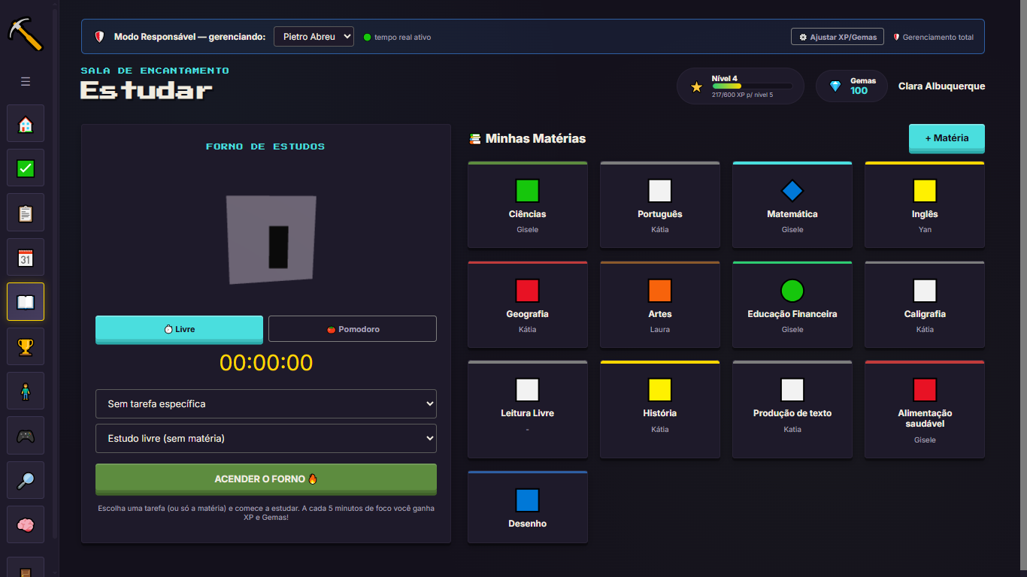Switch timer to Livre mode

pyautogui.click(x=179, y=330)
